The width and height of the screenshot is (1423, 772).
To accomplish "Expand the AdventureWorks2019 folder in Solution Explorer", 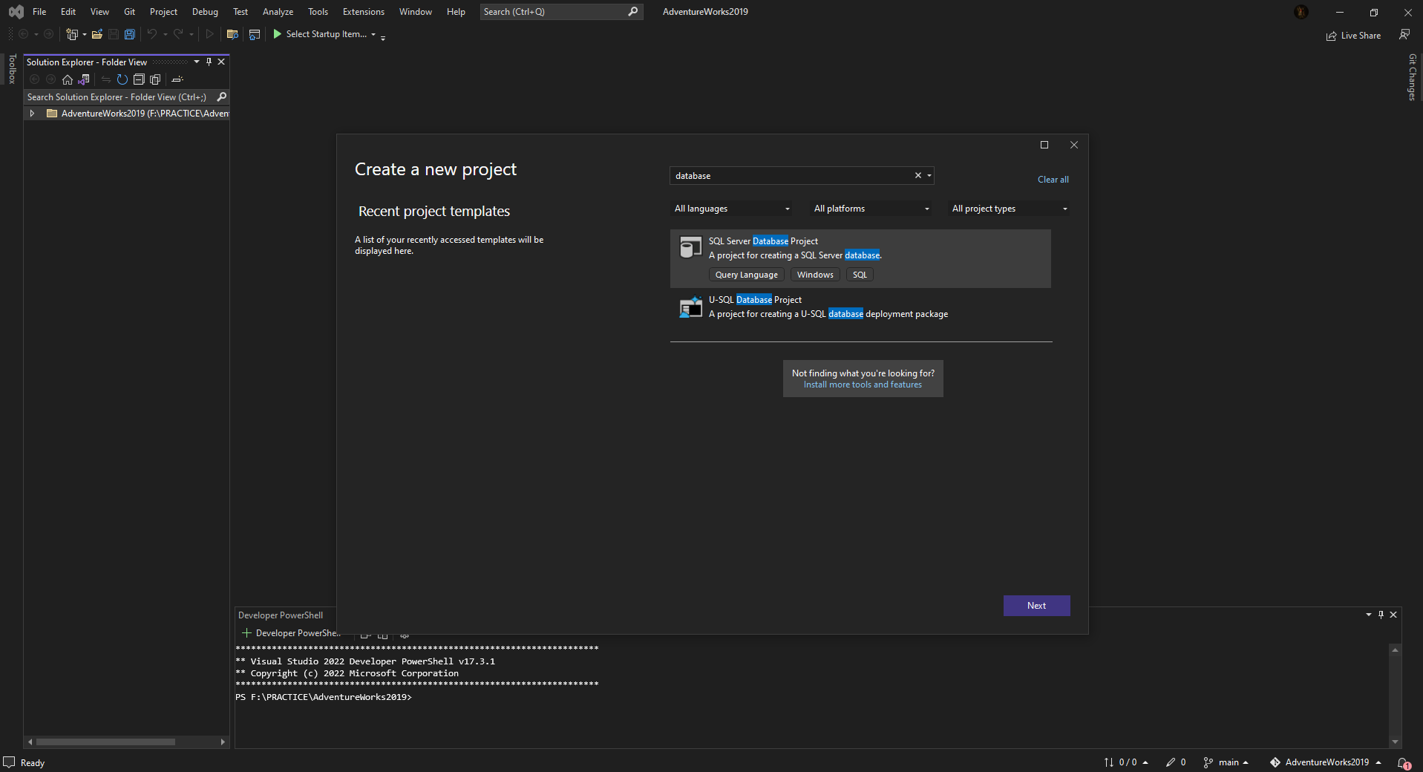I will coord(32,113).
